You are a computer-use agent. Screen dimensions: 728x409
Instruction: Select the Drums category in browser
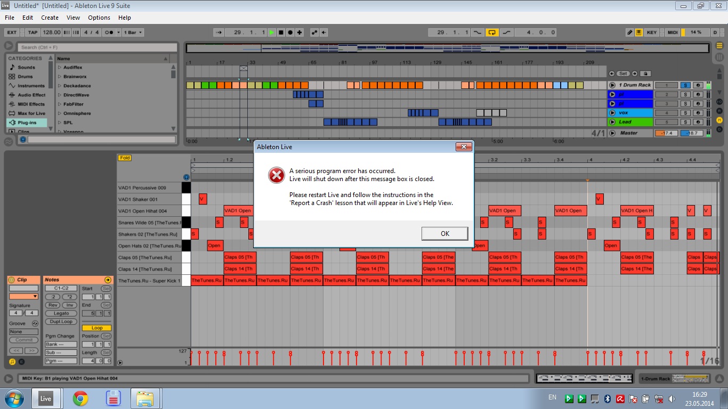click(x=26, y=77)
